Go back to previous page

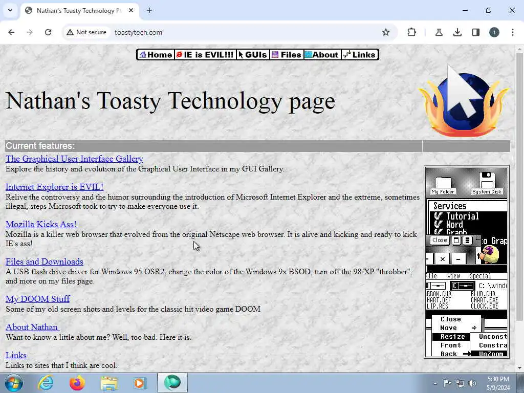tap(11, 32)
